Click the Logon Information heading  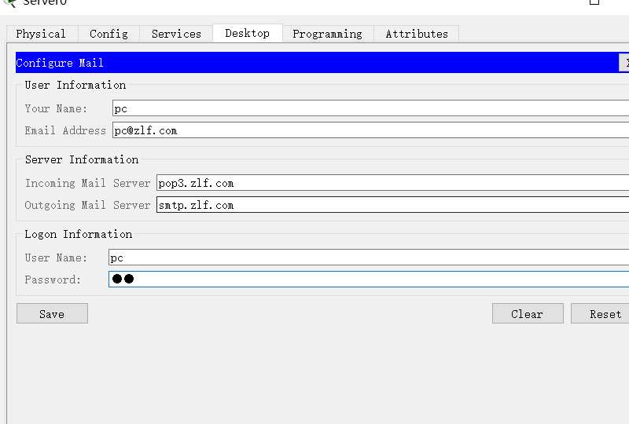[x=78, y=234]
